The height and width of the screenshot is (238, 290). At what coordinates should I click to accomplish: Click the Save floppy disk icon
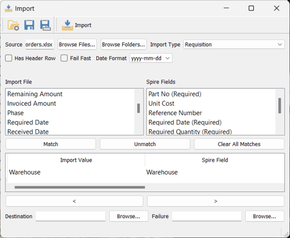coord(29,25)
